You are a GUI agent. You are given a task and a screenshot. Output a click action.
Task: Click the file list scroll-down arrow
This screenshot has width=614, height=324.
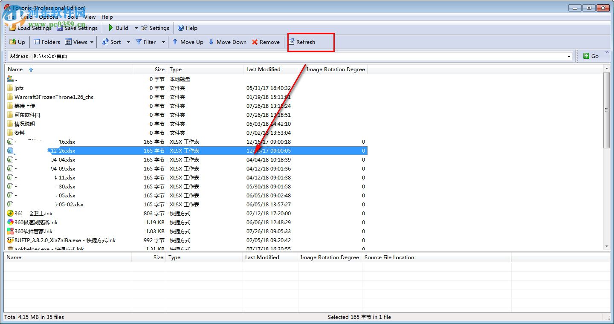(x=606, y=246)
